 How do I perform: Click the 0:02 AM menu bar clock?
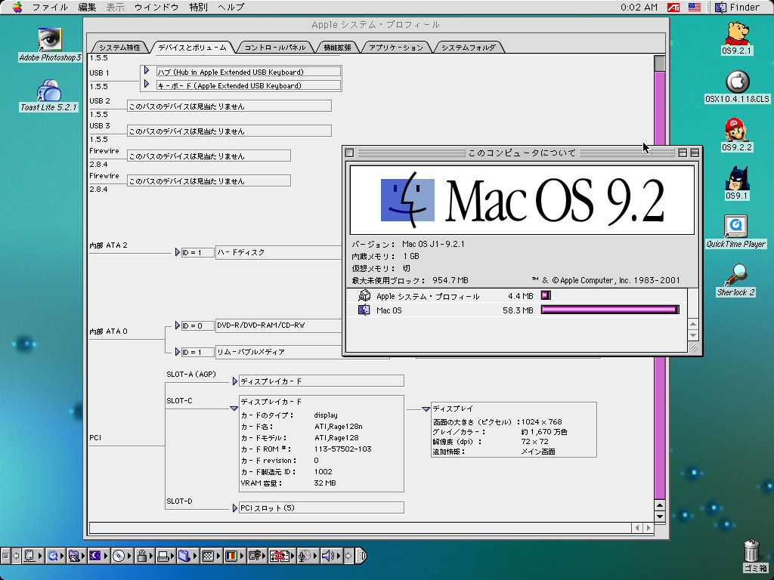click(x=639, y=8)
